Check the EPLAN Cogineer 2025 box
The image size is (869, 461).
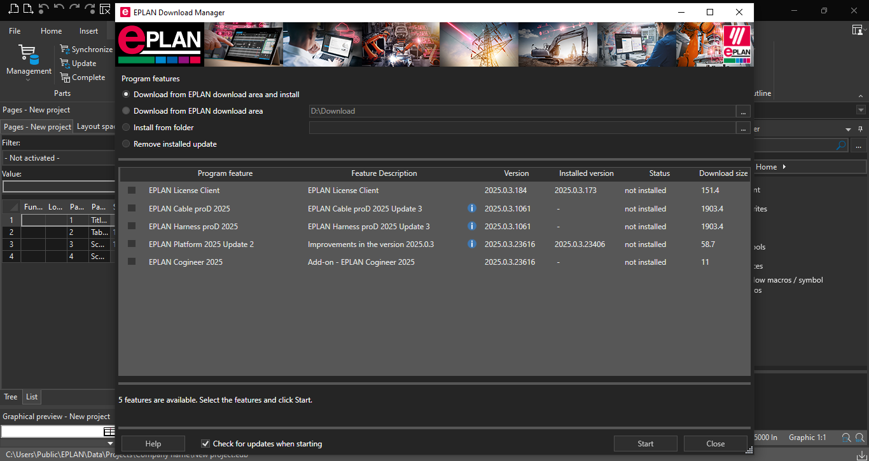[132, 262]
